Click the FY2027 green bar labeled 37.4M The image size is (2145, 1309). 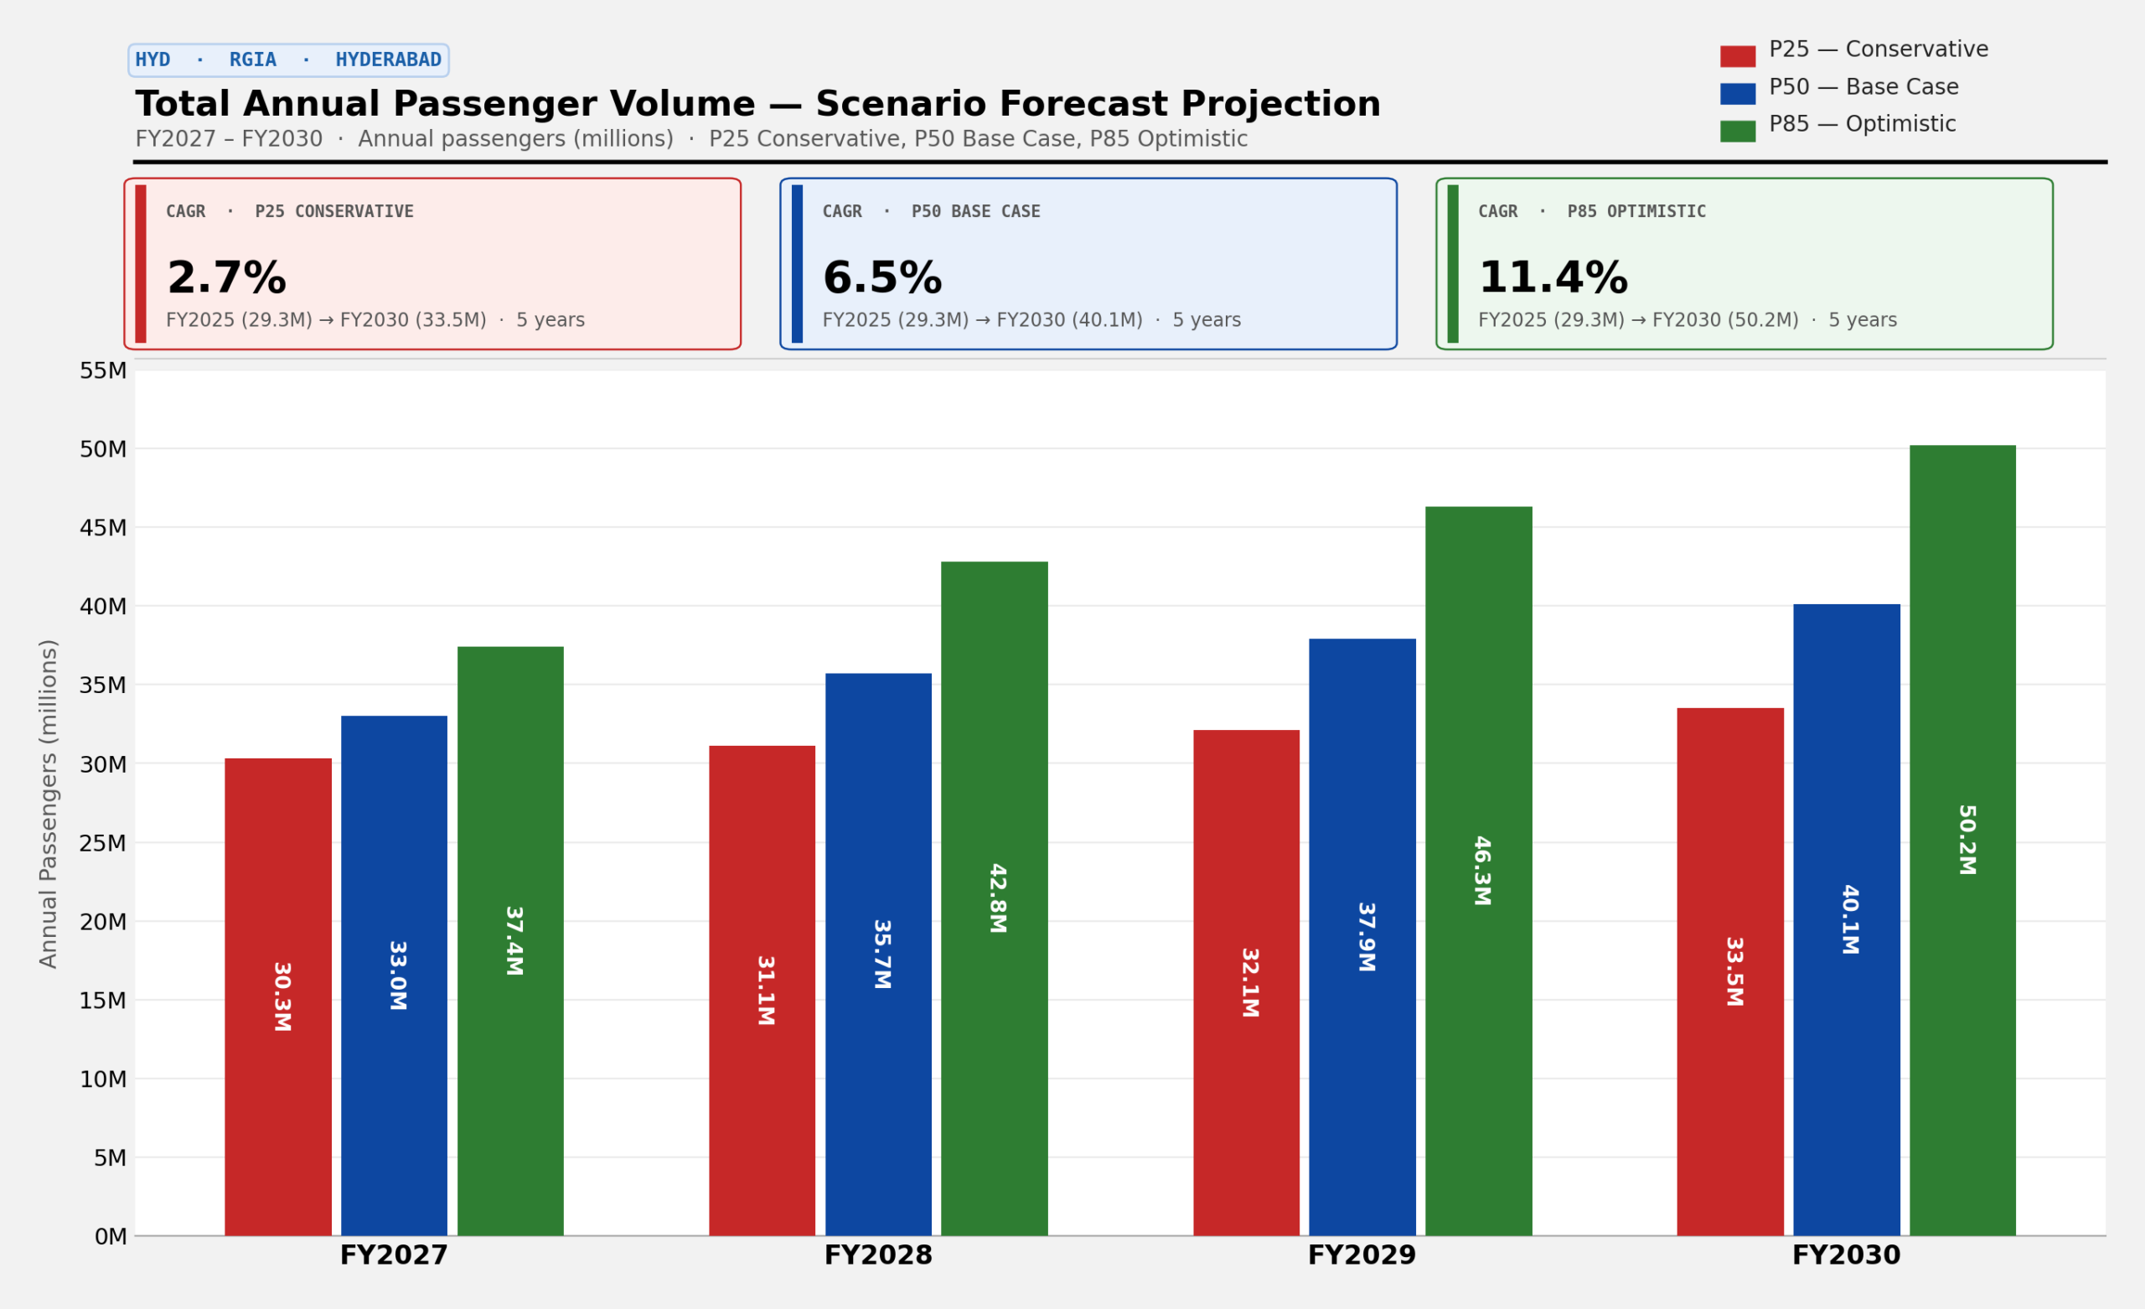[x=510, y=941]
